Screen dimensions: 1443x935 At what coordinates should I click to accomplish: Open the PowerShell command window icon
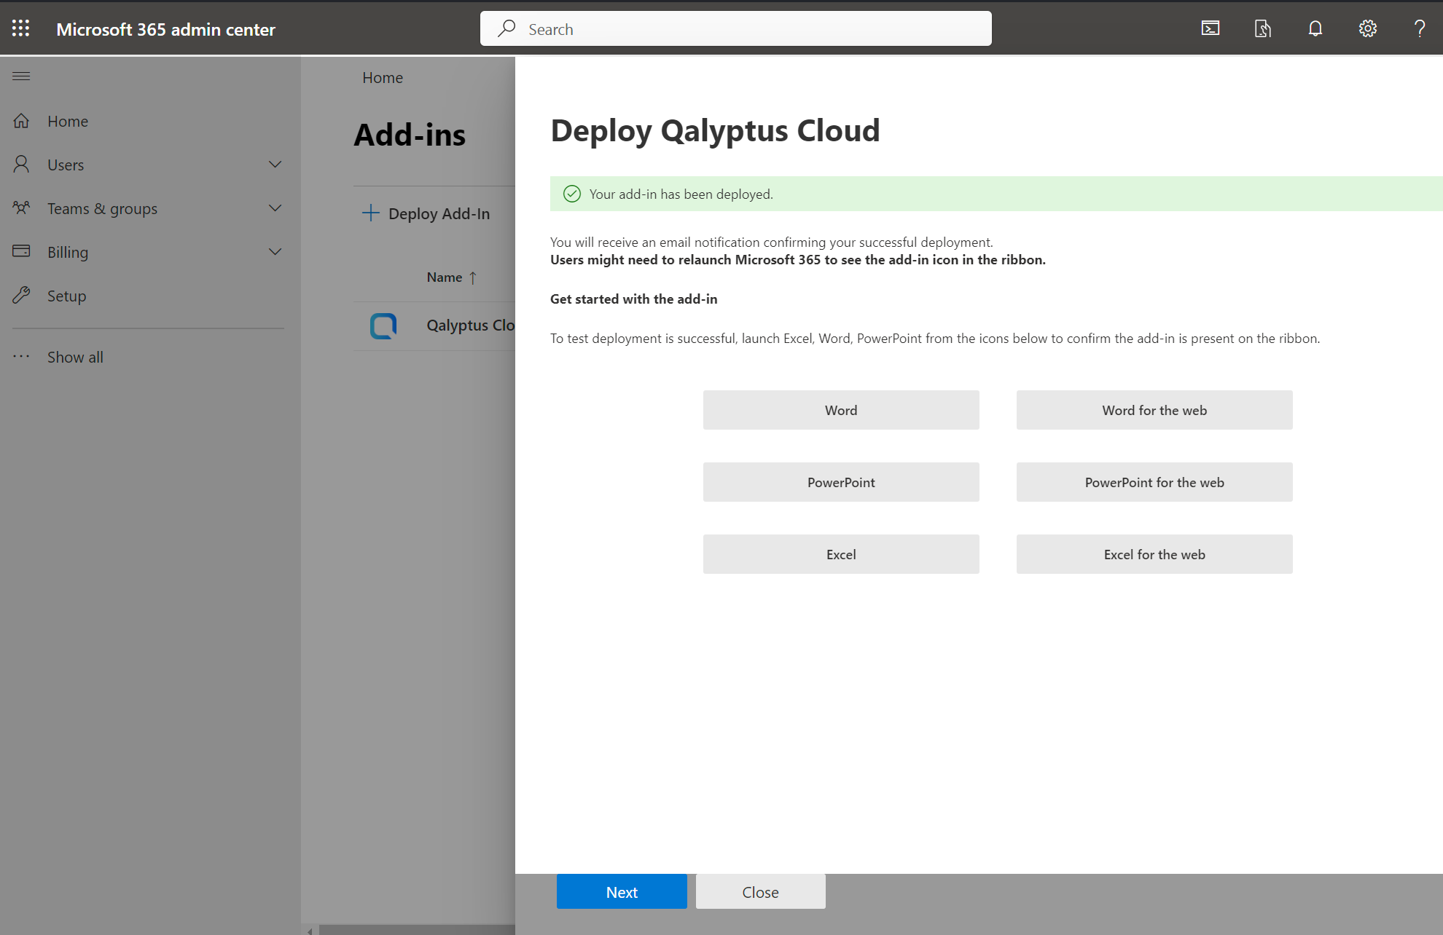[x=1211, y=28]
